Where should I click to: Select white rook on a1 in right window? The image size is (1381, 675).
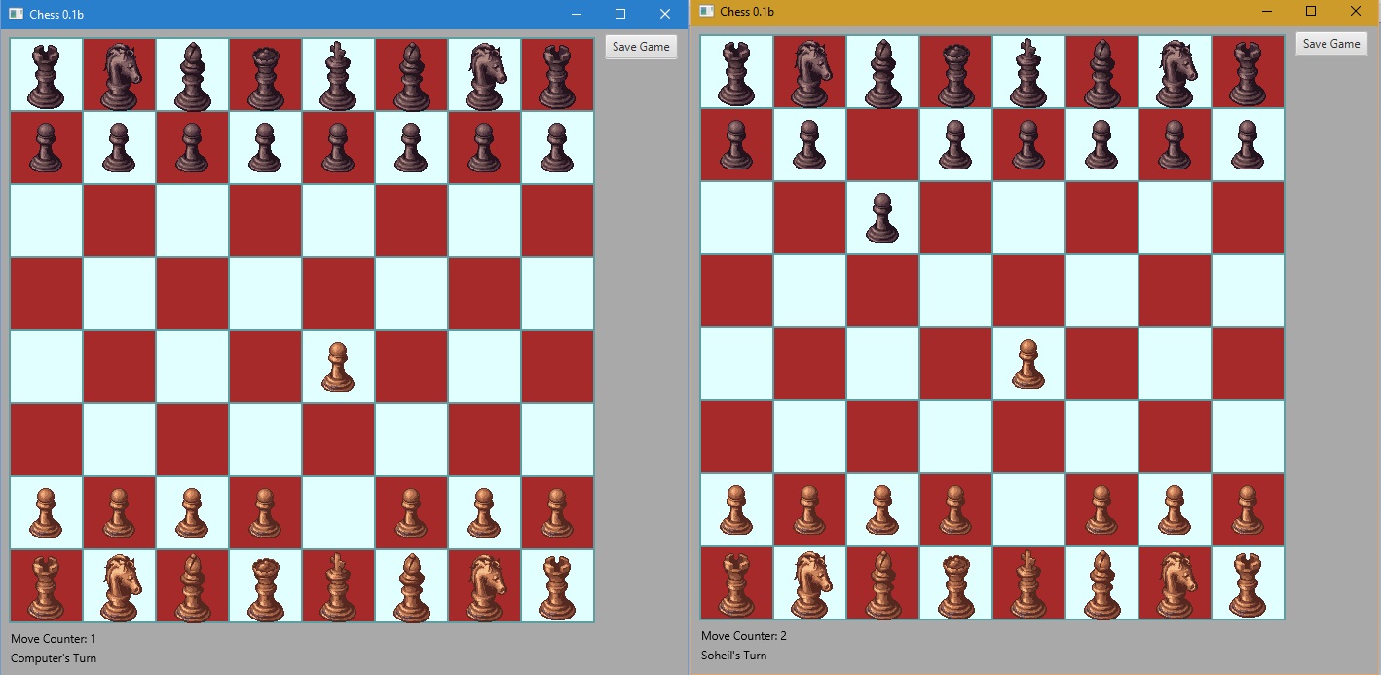click(736, 584)
